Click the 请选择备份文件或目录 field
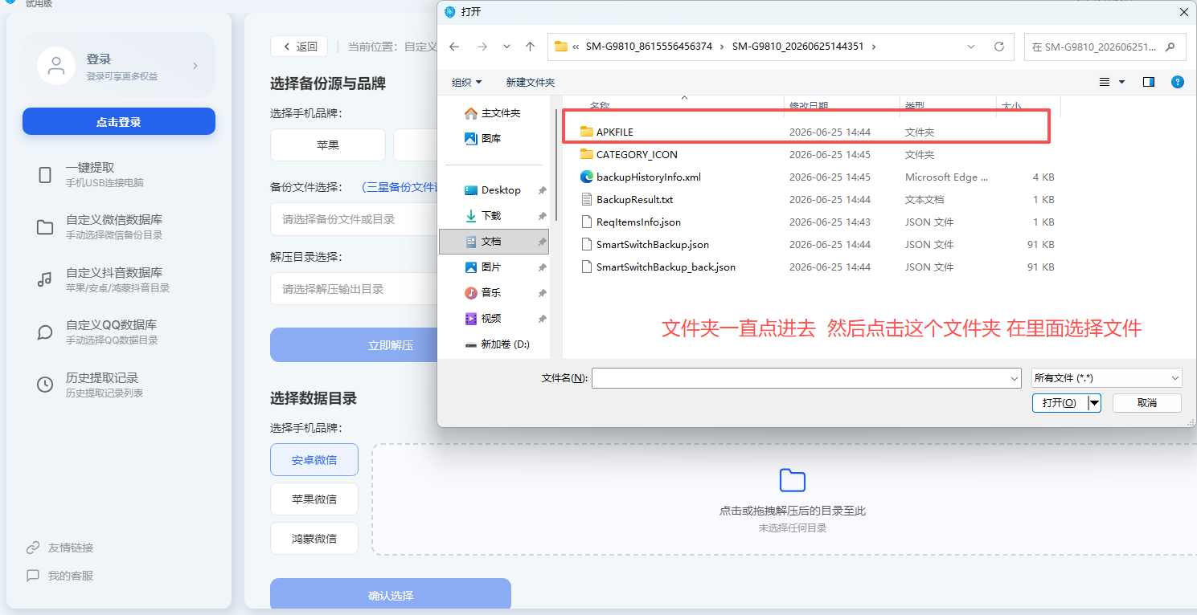1197x615 pixels. click(x=354, y=219)
